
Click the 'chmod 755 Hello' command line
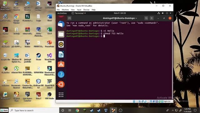click(113, 34)
